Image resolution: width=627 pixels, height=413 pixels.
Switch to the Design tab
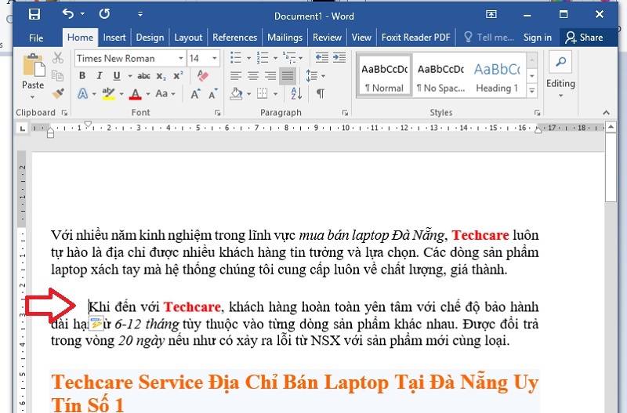(x=150, y=38)
